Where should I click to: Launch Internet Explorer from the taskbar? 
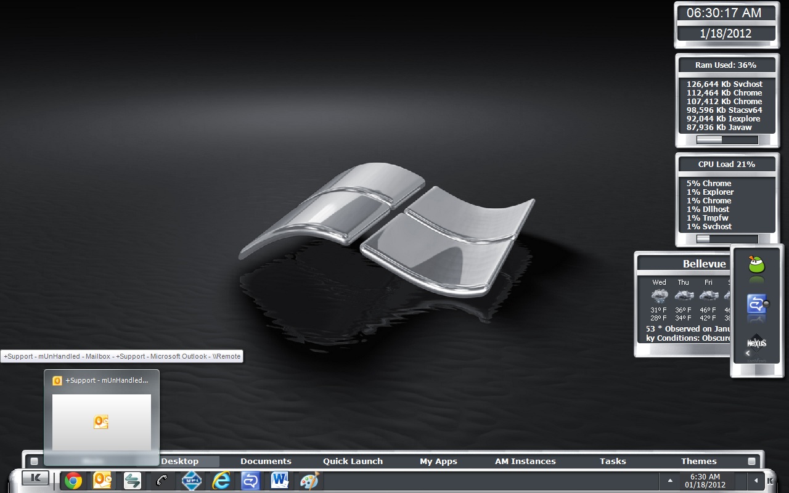click(x=221, y=481)
